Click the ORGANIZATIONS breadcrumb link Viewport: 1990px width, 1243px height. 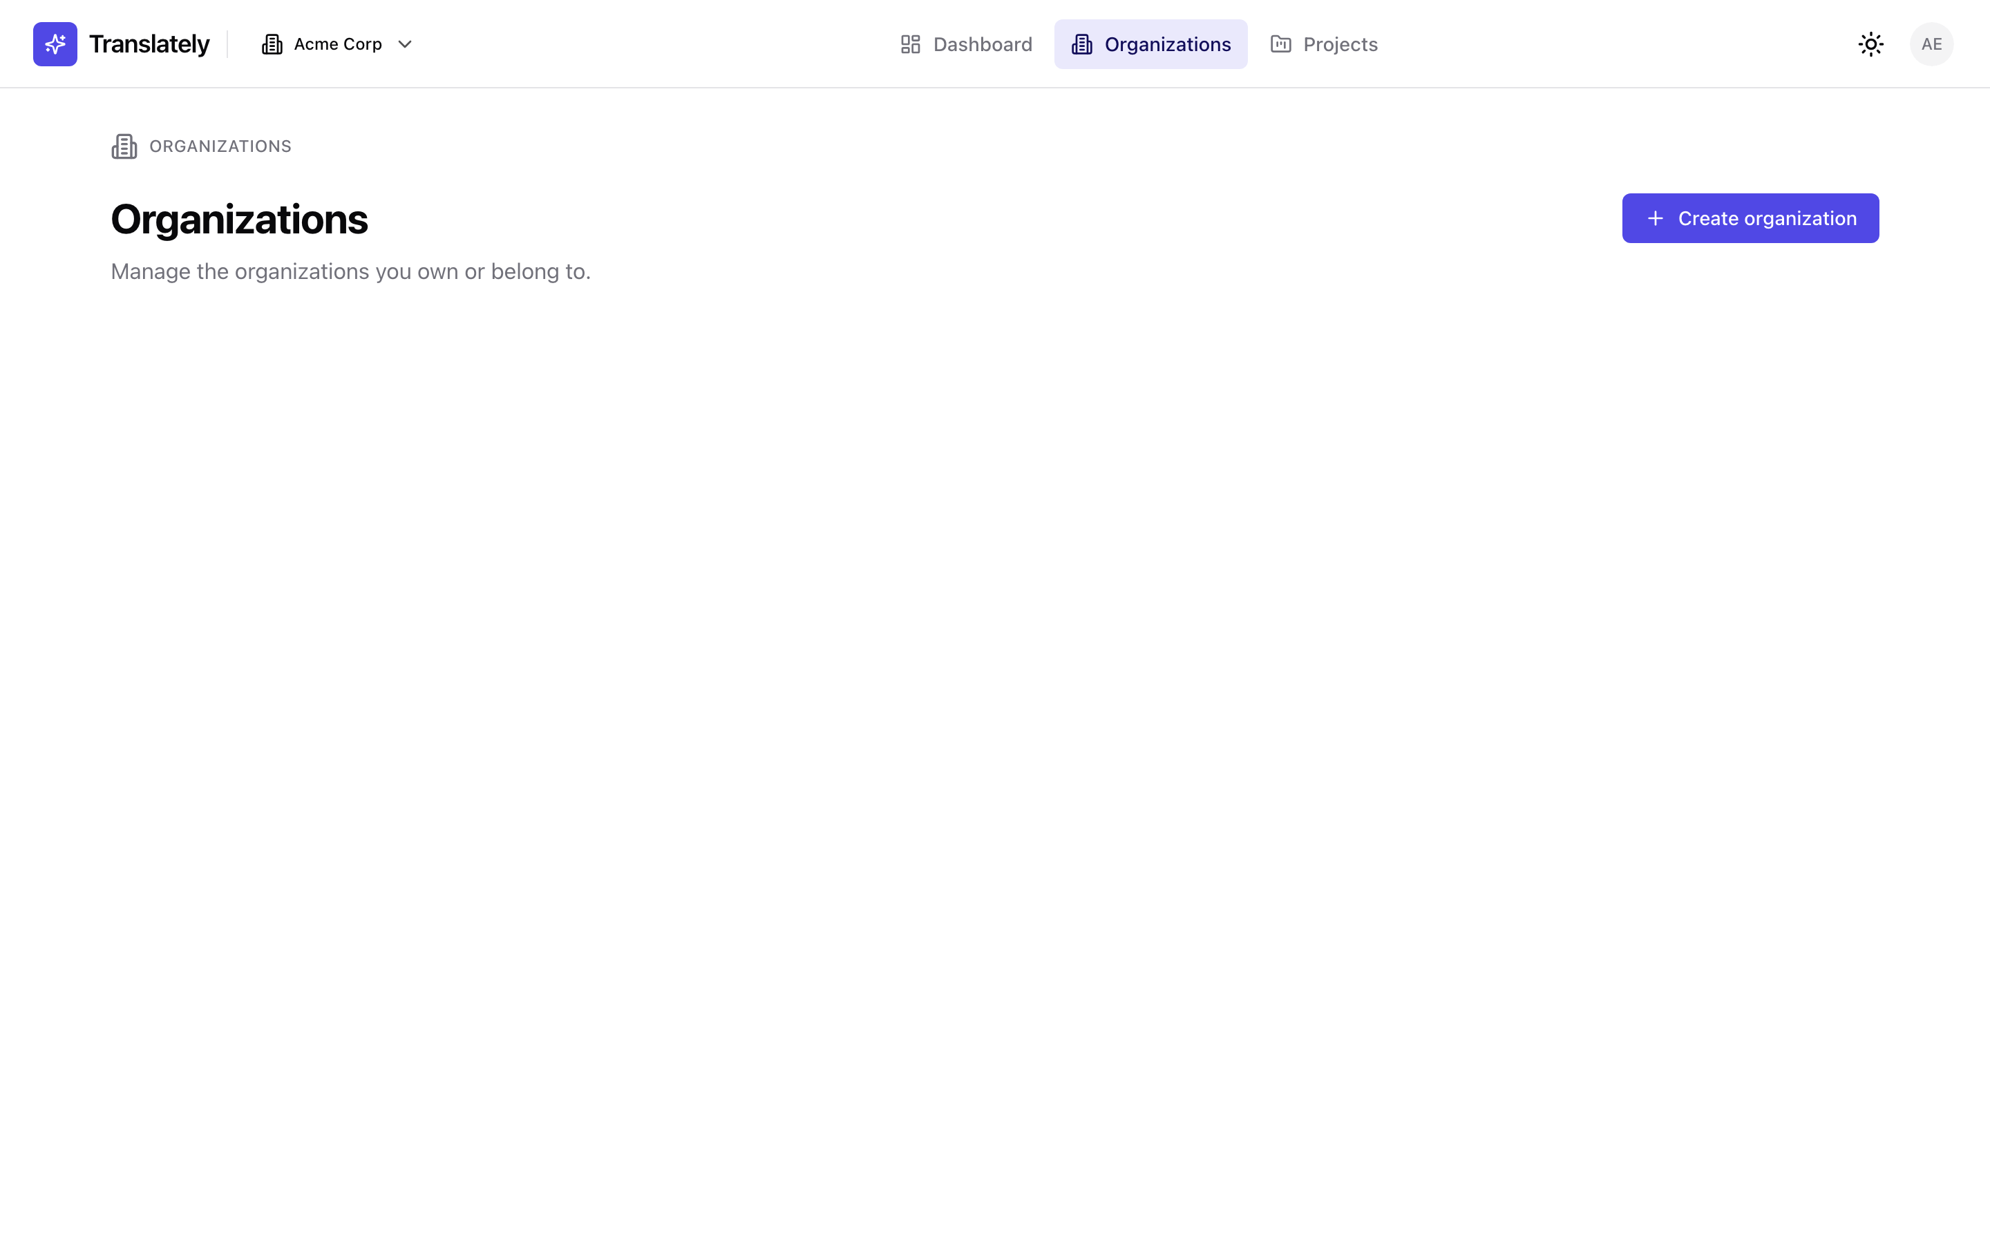pos(220,146)
